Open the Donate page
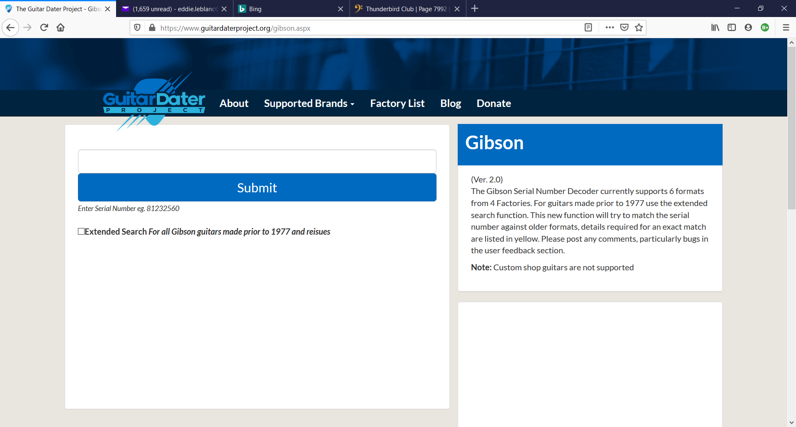Viewport: 796px width, 427px height. 494,103
